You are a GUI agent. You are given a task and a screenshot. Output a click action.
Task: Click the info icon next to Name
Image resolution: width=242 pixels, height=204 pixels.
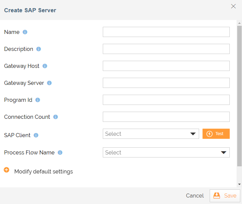tap(25, 32)
